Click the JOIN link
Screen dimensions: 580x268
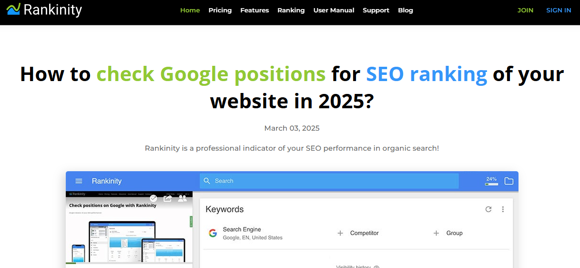click(x=525, y=10)
